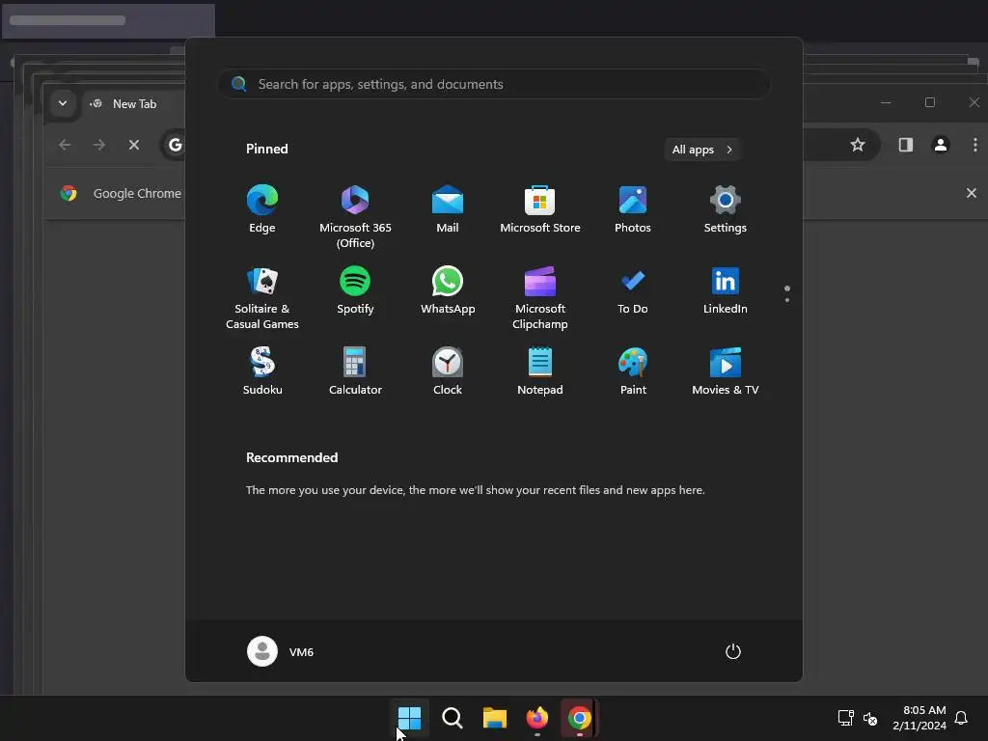The width and height of the screenshot is (988, 741).
Task: Click Chrome back arrow button
Action: click(65, 145)
